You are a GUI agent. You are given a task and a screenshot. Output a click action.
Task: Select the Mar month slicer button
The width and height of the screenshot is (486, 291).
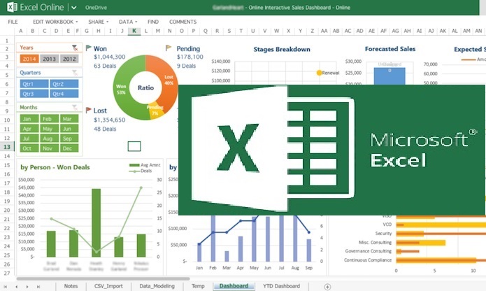(x=69, y=119)
